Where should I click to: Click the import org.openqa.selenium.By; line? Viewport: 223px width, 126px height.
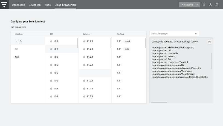pos(168,65)
